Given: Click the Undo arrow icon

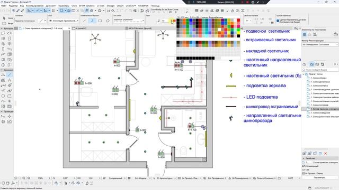Looking at the screenshot, I should (3, 11).
